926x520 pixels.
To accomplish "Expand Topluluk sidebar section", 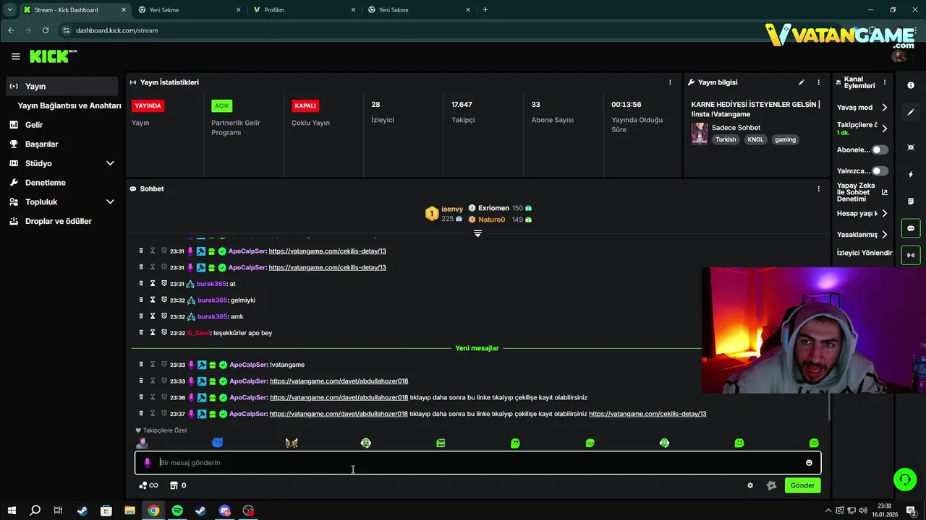I will pos(110,201).
